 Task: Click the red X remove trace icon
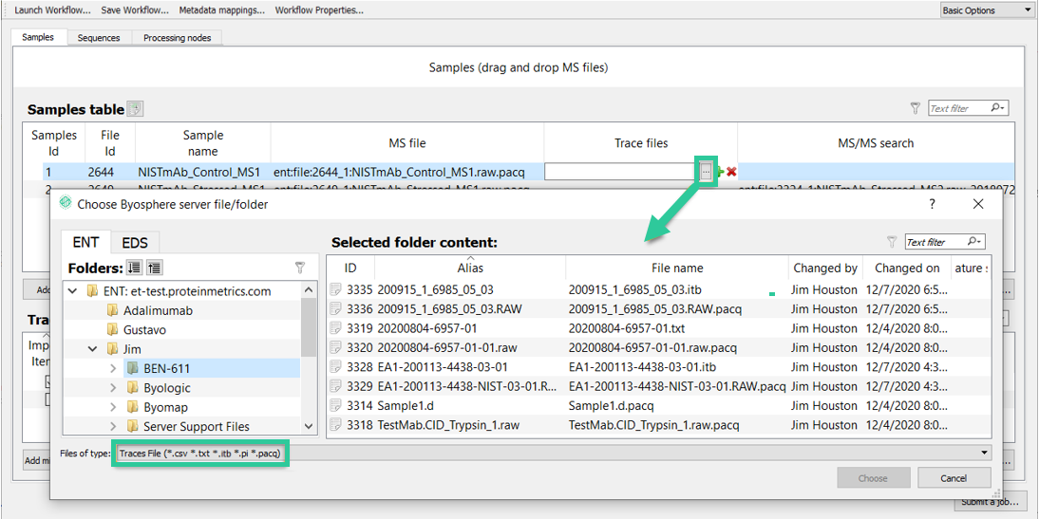pos(731,172)
